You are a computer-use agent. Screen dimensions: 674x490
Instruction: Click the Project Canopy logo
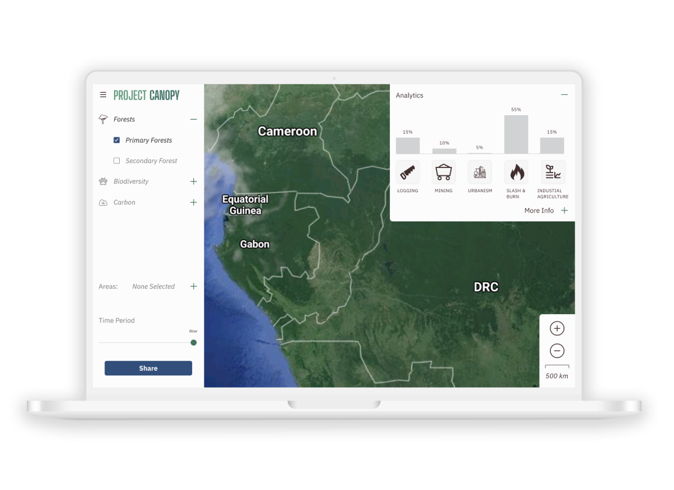[x=147, y=95]
